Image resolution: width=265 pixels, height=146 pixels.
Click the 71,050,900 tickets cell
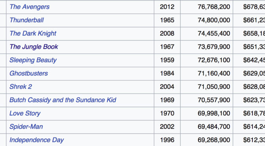[207, 87]
